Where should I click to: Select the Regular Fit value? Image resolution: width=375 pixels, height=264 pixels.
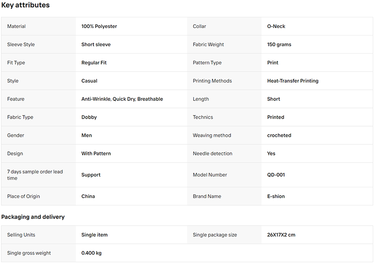tap(94, 63)
